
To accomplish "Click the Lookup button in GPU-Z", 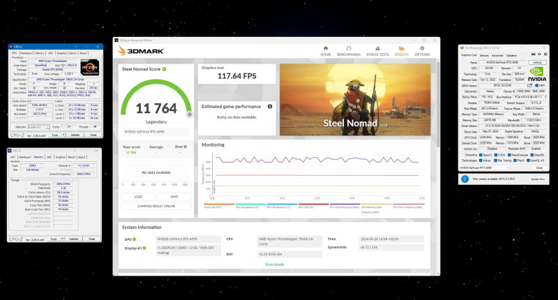I will (x=537, y=62).
